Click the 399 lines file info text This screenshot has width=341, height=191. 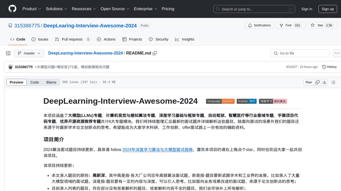click(89, 82)
